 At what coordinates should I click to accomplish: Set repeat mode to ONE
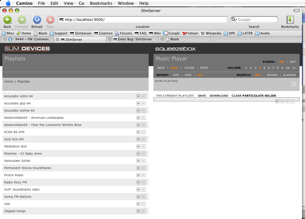pos(188,75)
